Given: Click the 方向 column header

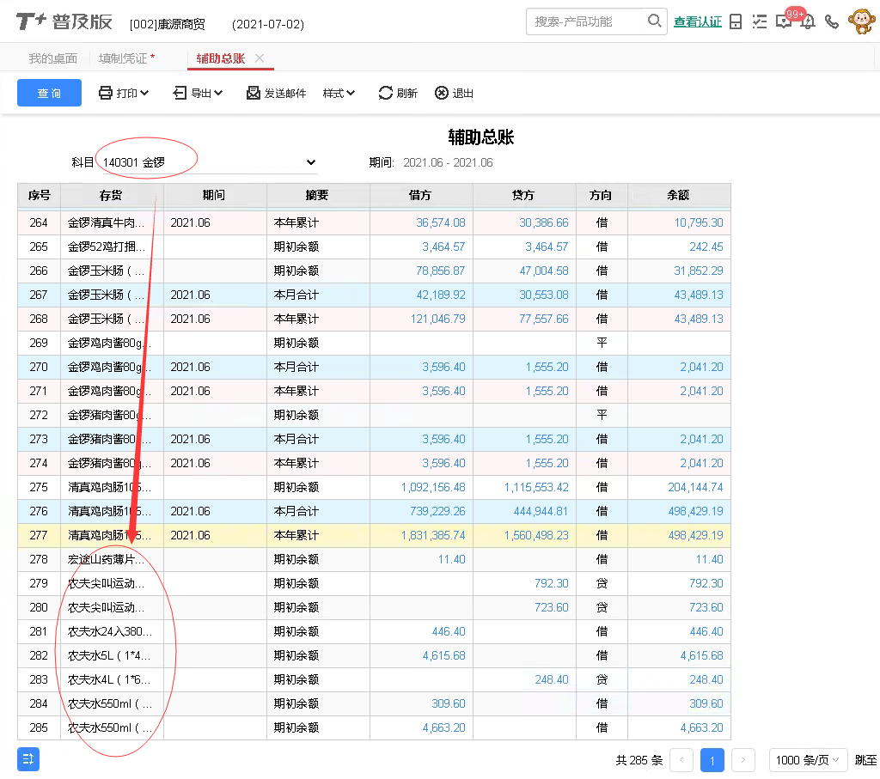Looking at the screenshot, I should (602, 195).
